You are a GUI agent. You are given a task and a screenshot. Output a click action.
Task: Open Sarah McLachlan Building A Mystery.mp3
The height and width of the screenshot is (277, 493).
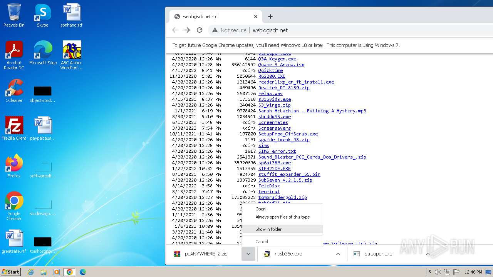pos(312,111)
